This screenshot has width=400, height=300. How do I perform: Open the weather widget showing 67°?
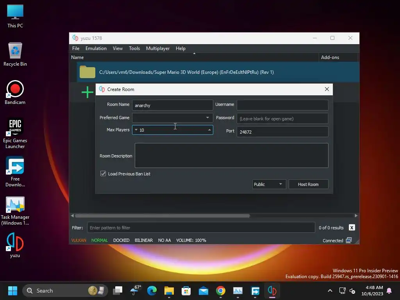click(x=135, y=290)
